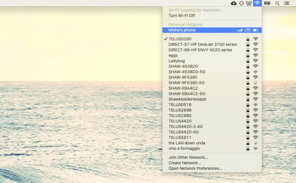The height and width of the screenshot is (183, 296).
Task: Click the lock icon beside TELUS5911
Action: click(x=248, y=137)
